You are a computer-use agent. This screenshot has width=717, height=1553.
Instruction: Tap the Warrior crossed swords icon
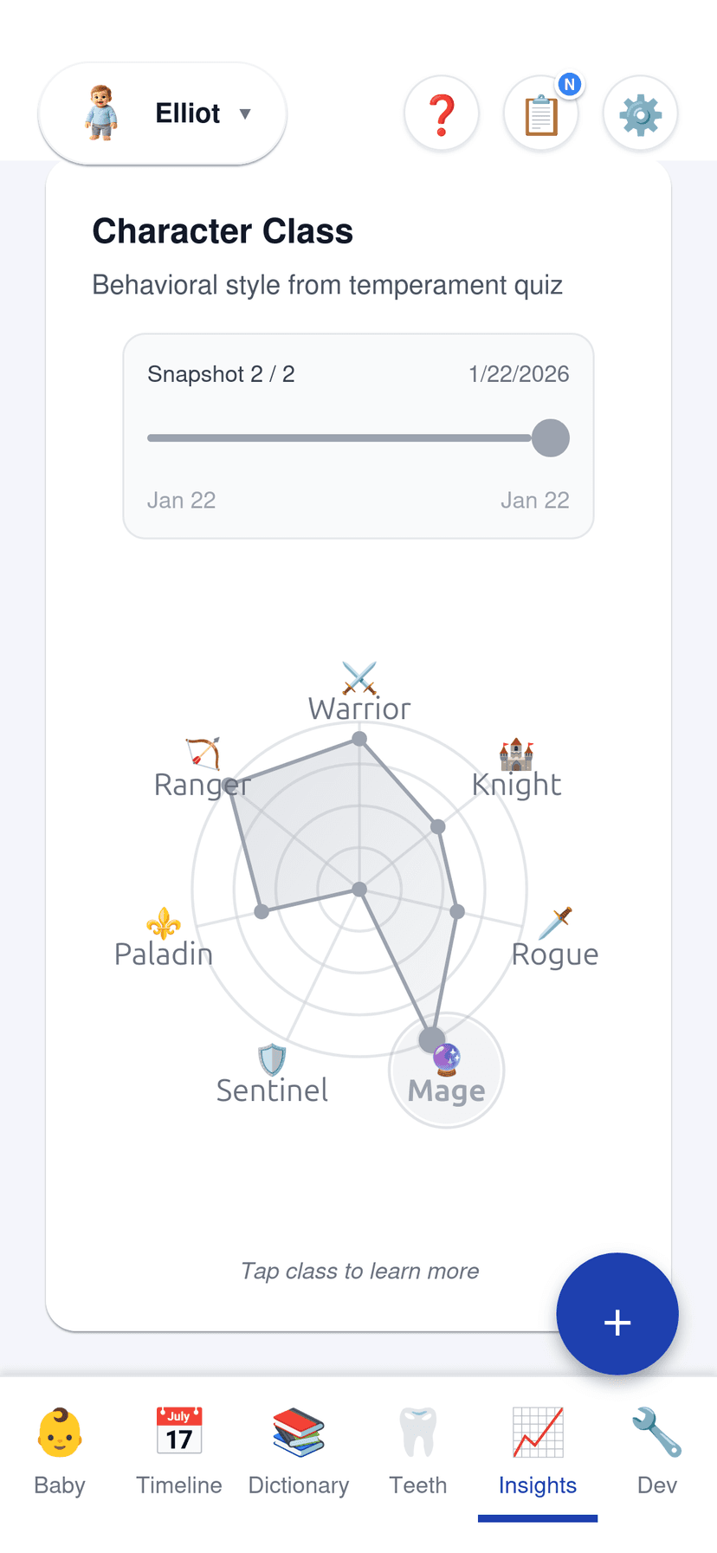[359, 678]
